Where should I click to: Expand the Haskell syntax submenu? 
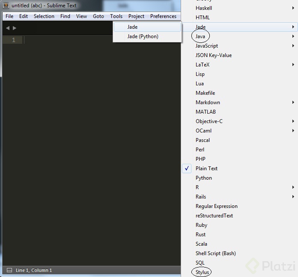tap(239, 8)
